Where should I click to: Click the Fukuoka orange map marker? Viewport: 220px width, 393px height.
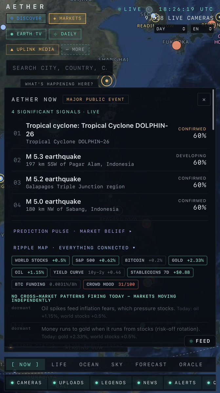177,45
